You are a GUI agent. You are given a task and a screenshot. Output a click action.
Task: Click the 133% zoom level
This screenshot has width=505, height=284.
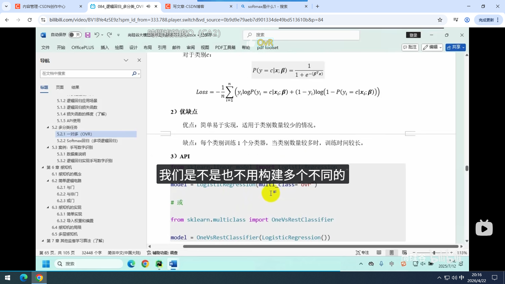click(x=462, y=253)
